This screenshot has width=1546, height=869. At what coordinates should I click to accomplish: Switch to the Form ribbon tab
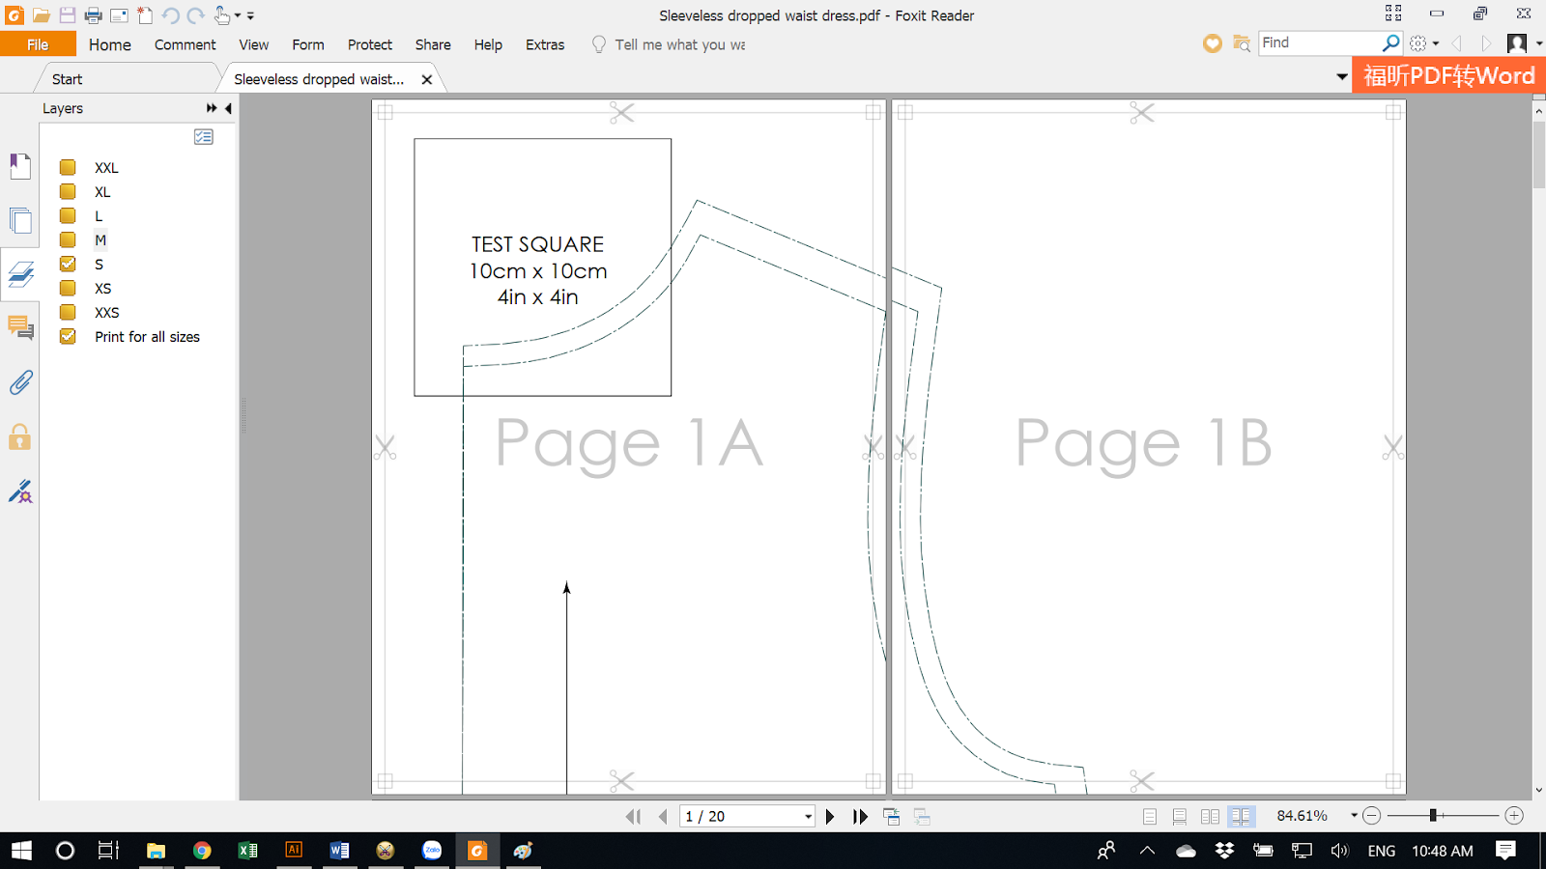[307, 44]
